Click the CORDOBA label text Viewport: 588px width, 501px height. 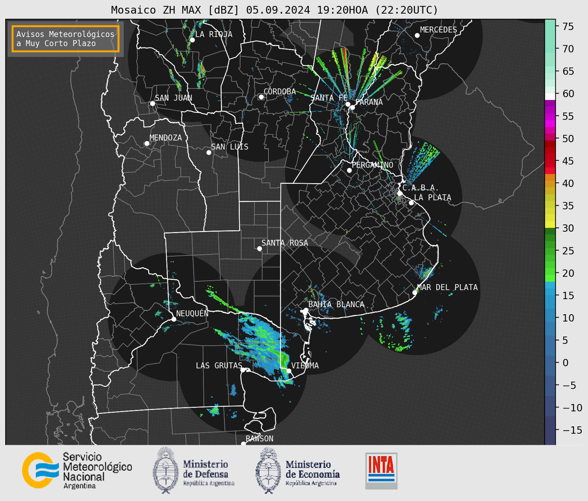point(280,91)
